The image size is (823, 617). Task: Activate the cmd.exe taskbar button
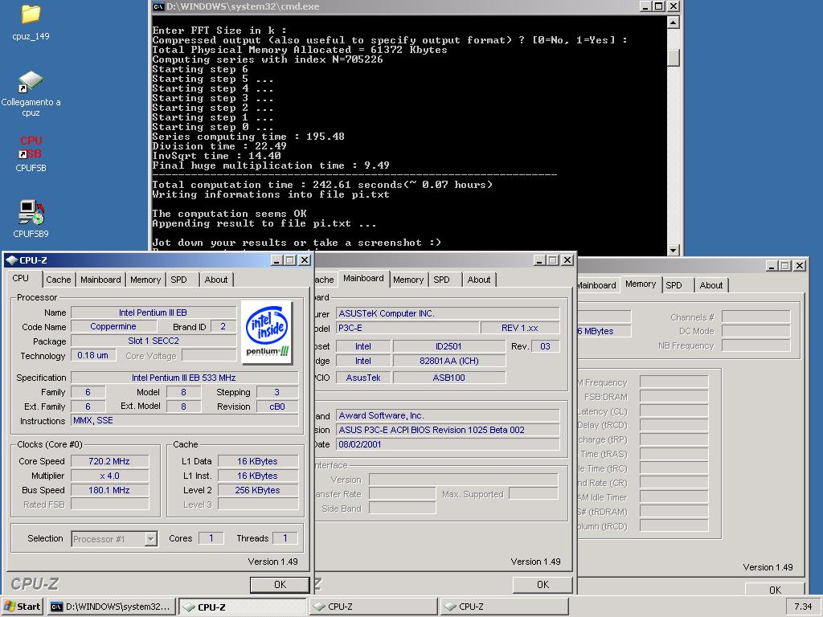111,607
